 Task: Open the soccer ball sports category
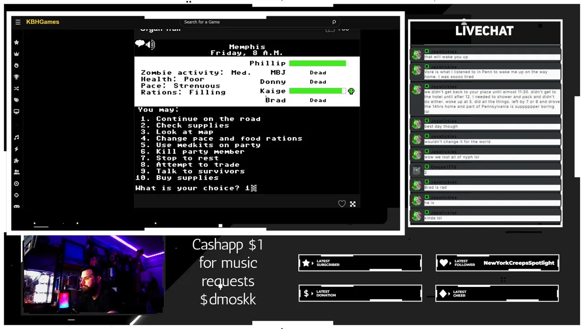click(x=16, y=183)
